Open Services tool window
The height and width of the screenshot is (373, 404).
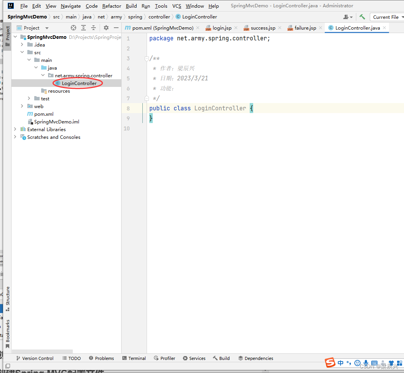pos(194,358)
